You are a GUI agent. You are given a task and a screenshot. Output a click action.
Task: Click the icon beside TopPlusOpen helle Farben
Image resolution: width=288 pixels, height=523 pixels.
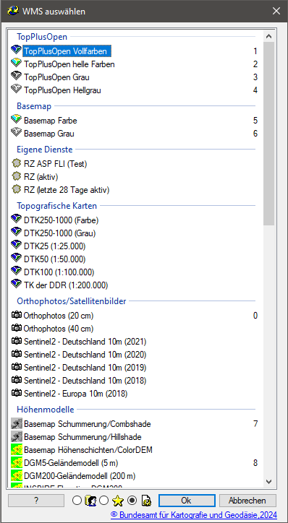tap(16, 64)
